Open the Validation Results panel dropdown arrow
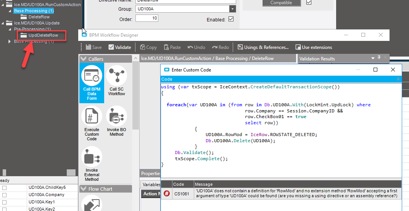Image resolution: width=409 pixels, height=211 pixels. pyautogui.click(x=373, y=58)
